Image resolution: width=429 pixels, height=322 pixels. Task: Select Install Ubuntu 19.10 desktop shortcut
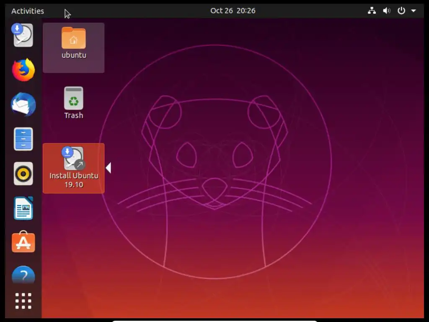(74, 168)
